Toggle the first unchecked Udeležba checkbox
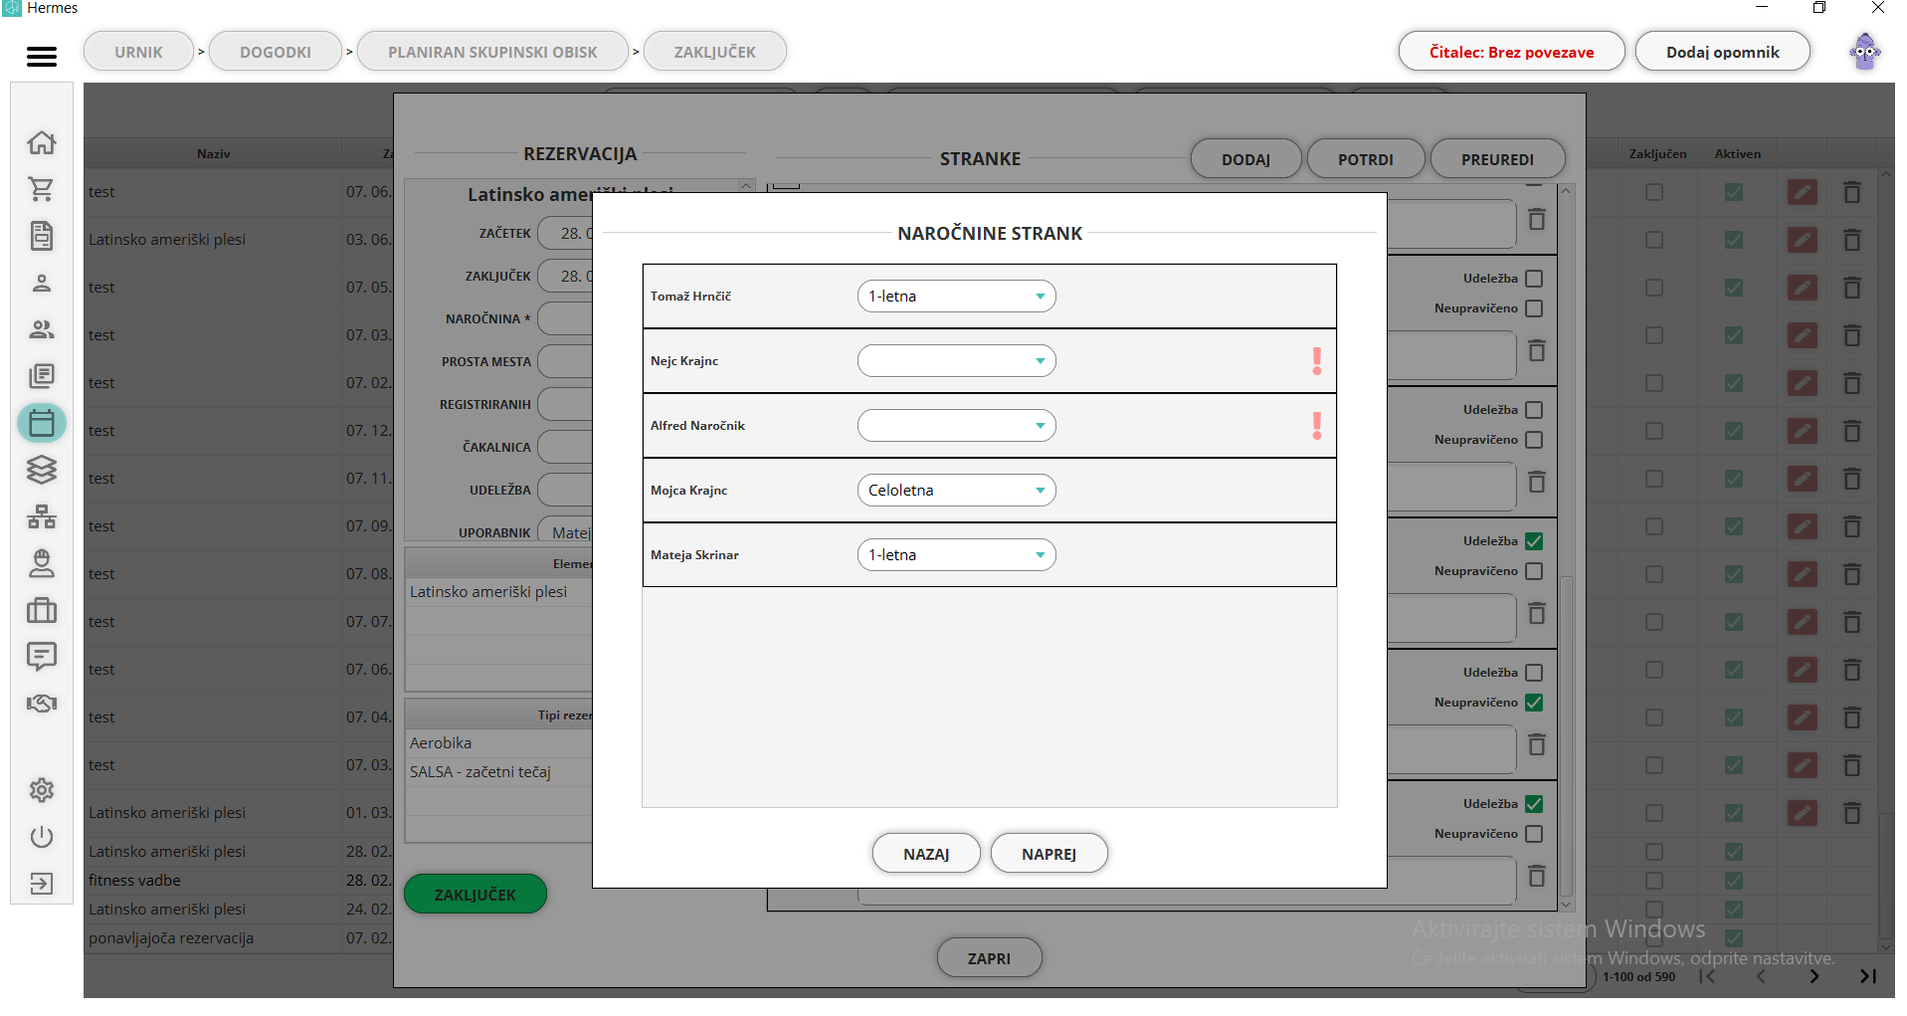Image resolution: width=1907 pixels, height=1016 pixels. 1534,279
